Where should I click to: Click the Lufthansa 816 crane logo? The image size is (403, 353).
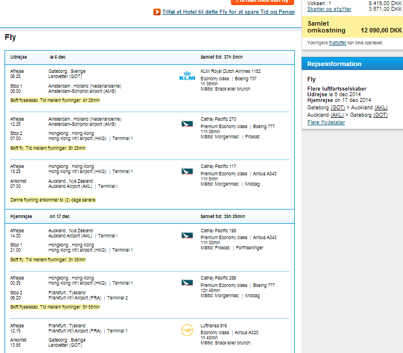(187, 330)
